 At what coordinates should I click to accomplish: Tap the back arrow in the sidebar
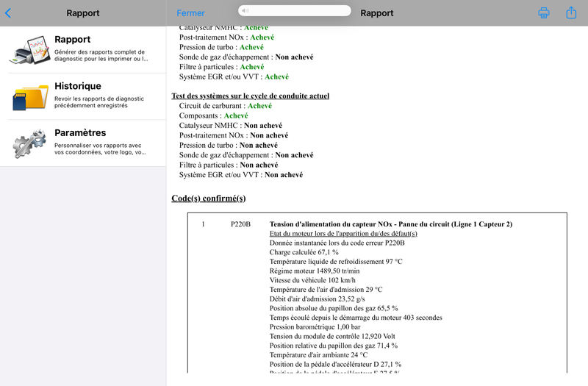8,13
